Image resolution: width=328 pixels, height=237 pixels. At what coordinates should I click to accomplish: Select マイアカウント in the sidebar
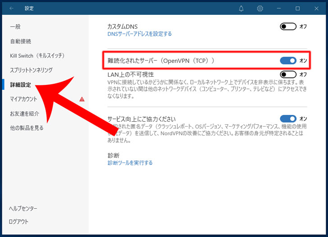tap(23, 99)
